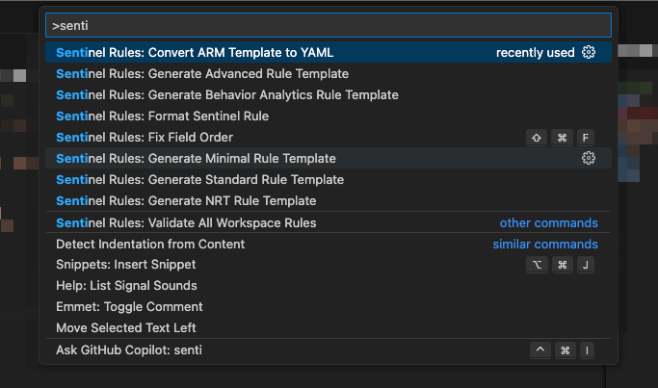Select Generate Advanced Rule Template command
The width and height of the screenshot is (658, 388).
(x=329, y=74)
